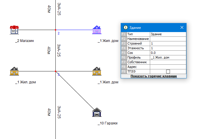The width and height of the screenshot is (200, 139).
Task: Click the F2 hotkey cell
Action: pyautogui.click(x=124, y=39)
